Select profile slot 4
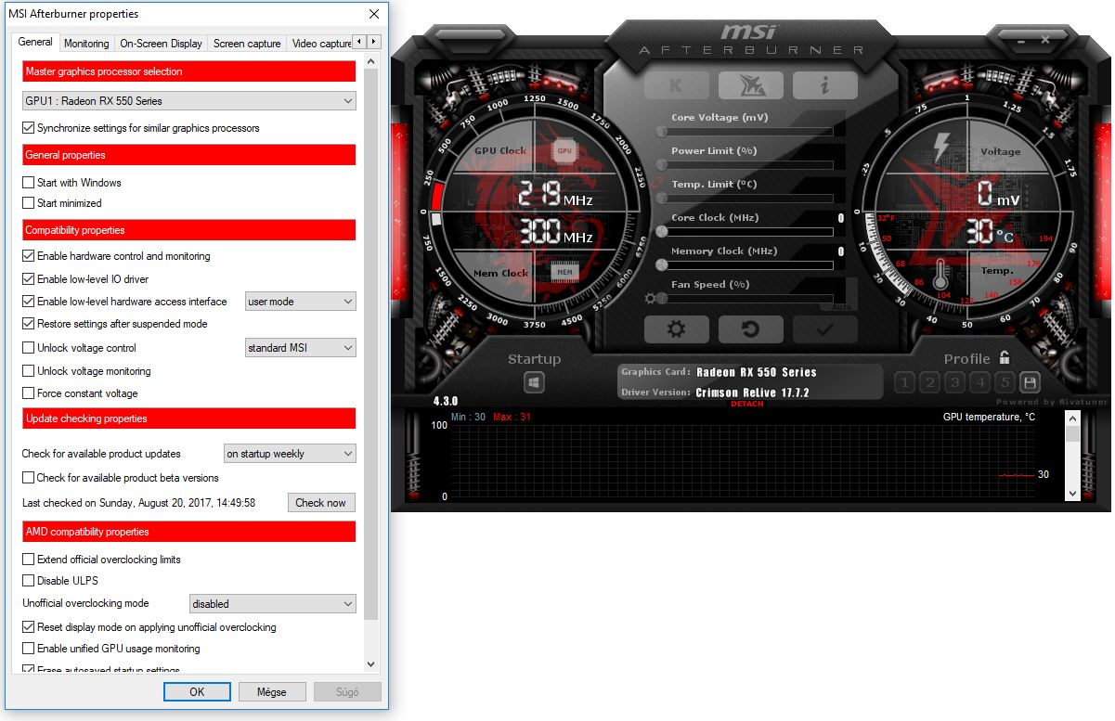This screenshot has width=1115, height=721. coord(979,382)
